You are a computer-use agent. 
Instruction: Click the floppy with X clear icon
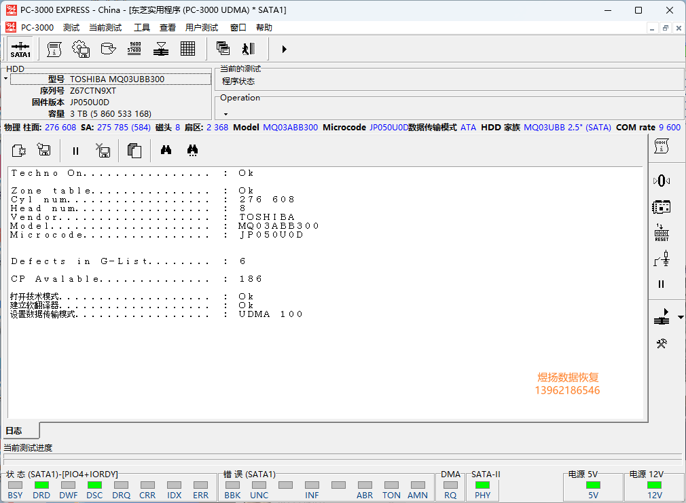[103, 151]
